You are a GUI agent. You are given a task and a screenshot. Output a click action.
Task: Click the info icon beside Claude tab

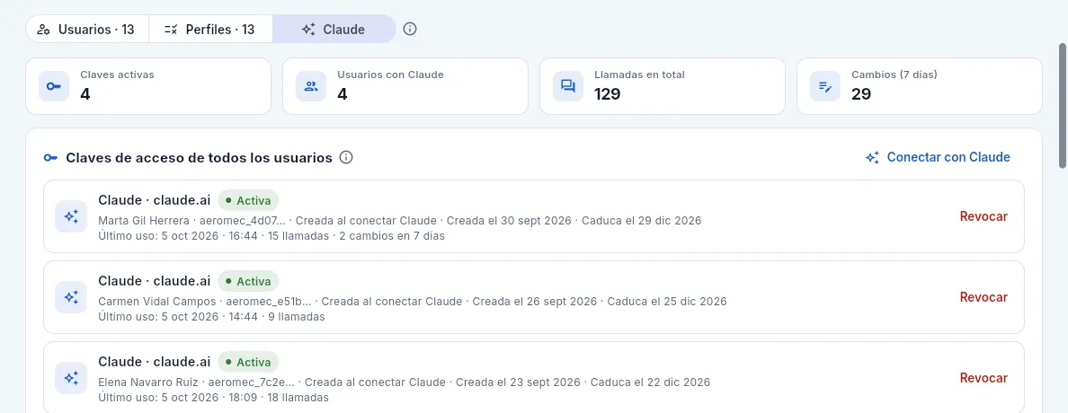tap(409, 30)
